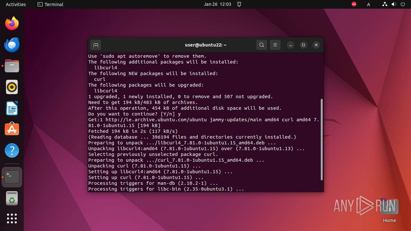
Task: Click the red do-not-disturb indicator
Action: [354, 4]
